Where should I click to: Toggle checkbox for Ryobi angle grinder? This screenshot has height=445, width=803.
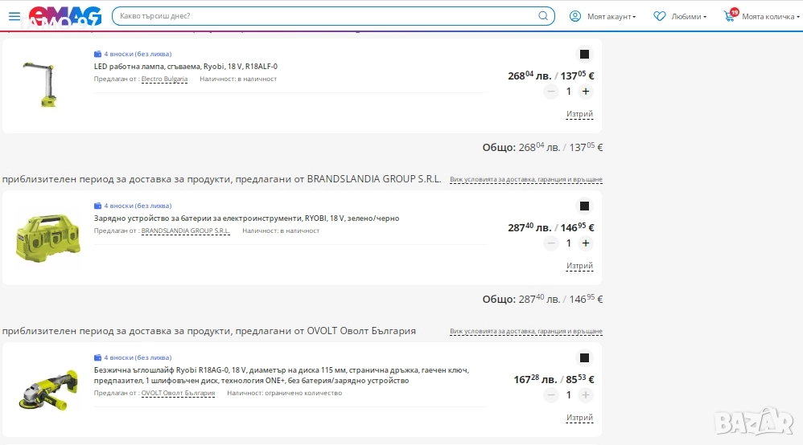[x=585, y=358]
